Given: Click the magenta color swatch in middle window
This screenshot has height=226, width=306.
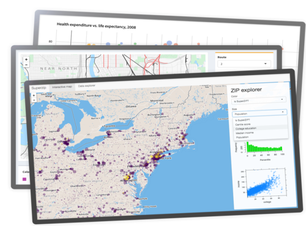Looking at the screenshot, I should pyautogui.click(x=24, y=179).
